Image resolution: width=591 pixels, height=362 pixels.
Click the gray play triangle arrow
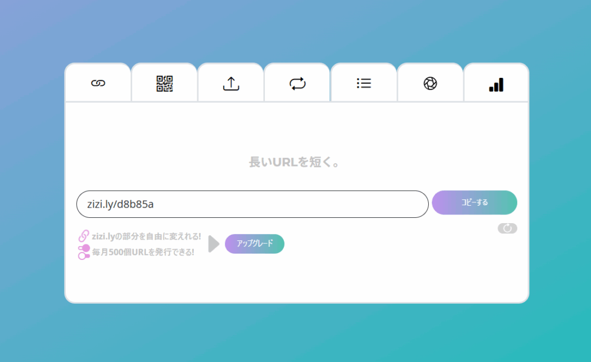pyautogui.click(x=214, y=244)
